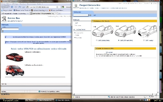The height and width of the screenshot is (102, 163).
Task: Click the Peugeot lion logo in Firefox window
Action: click(4, 19)
